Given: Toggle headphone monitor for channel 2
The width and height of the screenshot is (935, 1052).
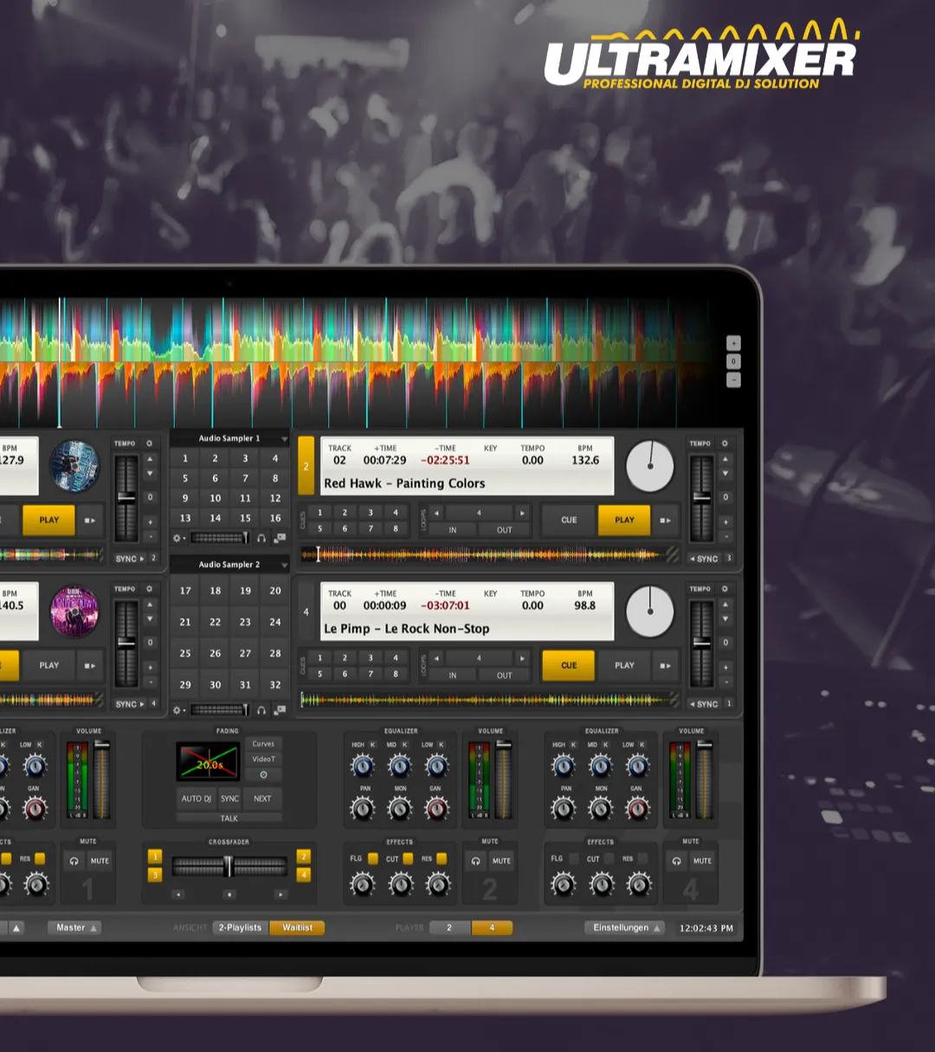Looking at the screenshot, I should pyautogui.click(x=475, y=861).
